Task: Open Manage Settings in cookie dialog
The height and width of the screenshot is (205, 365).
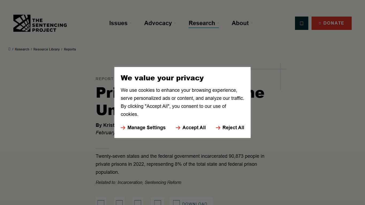Action: tap(143, 128)
